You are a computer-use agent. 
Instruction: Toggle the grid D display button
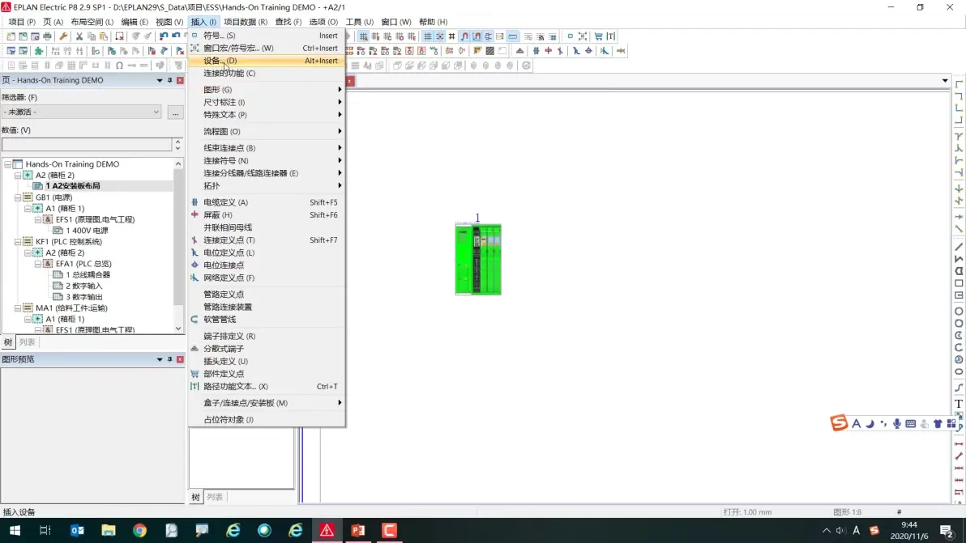[400, 36]
